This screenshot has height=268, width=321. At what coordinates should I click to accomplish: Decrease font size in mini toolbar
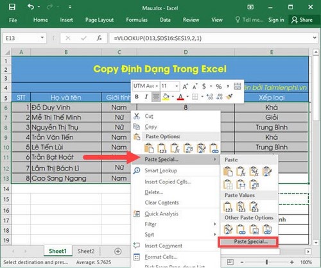(x=195, y=87)
